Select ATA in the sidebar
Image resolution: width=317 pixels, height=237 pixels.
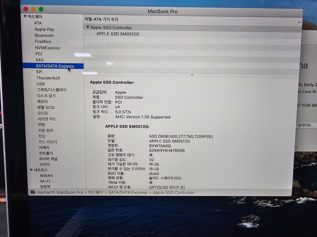point(38,23)
